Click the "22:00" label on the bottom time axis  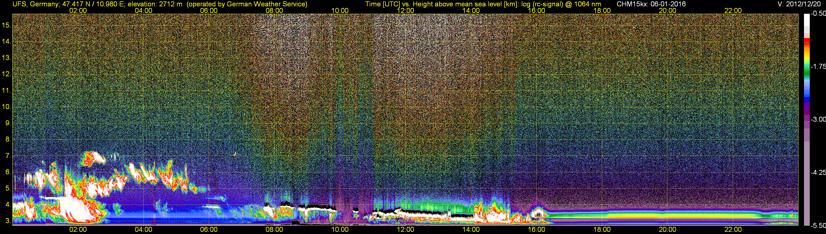point(733,230)
